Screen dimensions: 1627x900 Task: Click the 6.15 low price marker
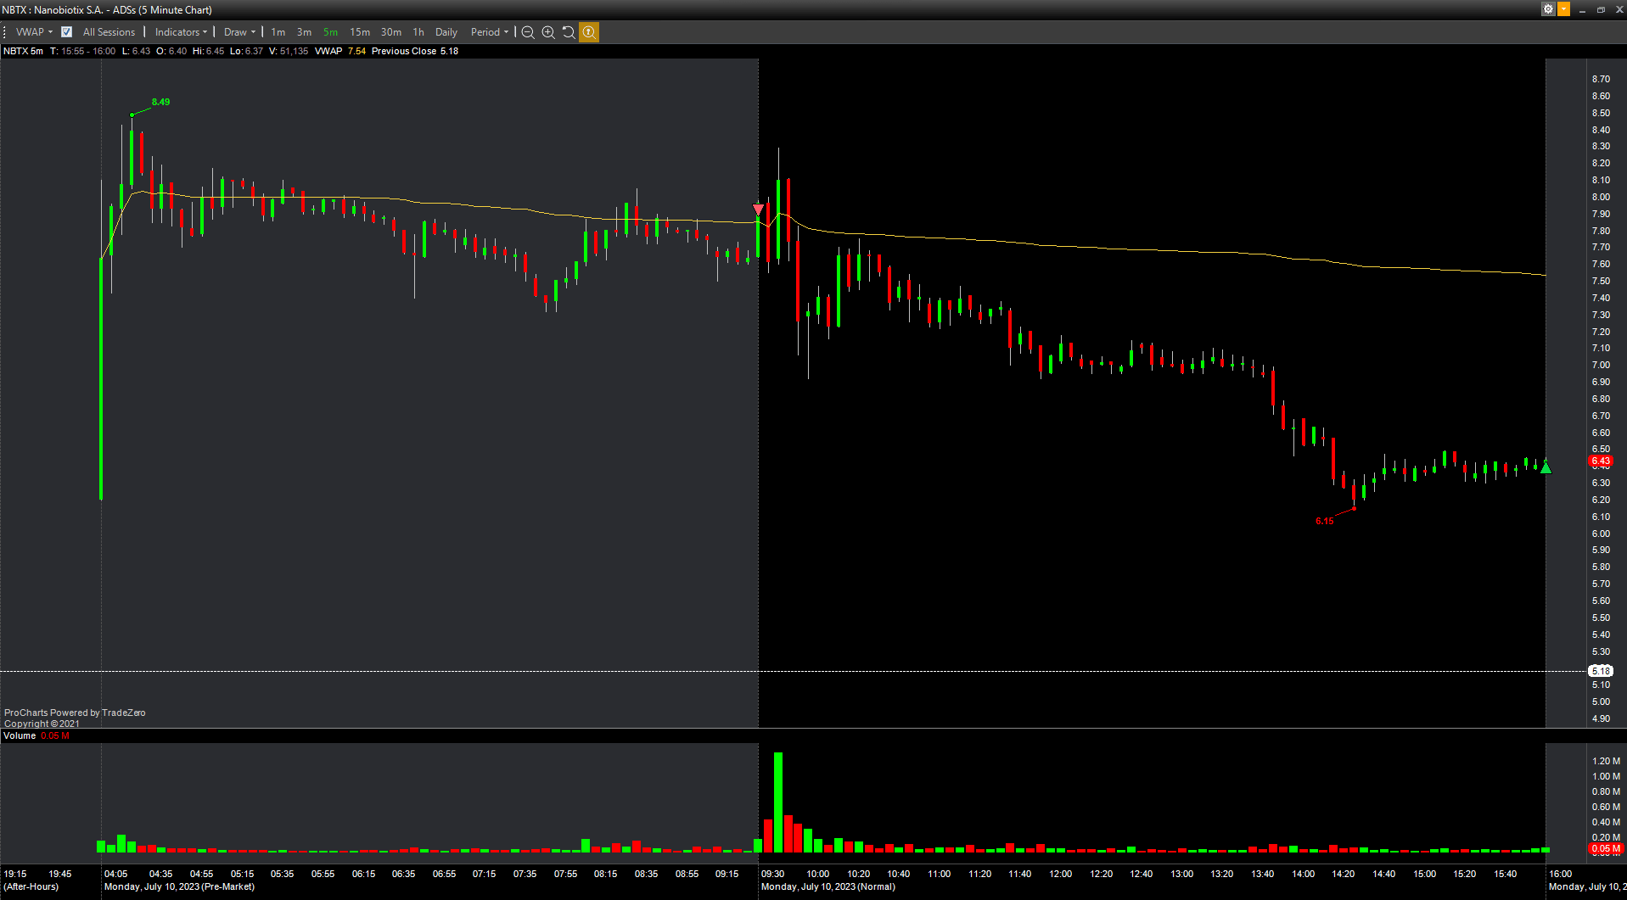point(1325,521)
